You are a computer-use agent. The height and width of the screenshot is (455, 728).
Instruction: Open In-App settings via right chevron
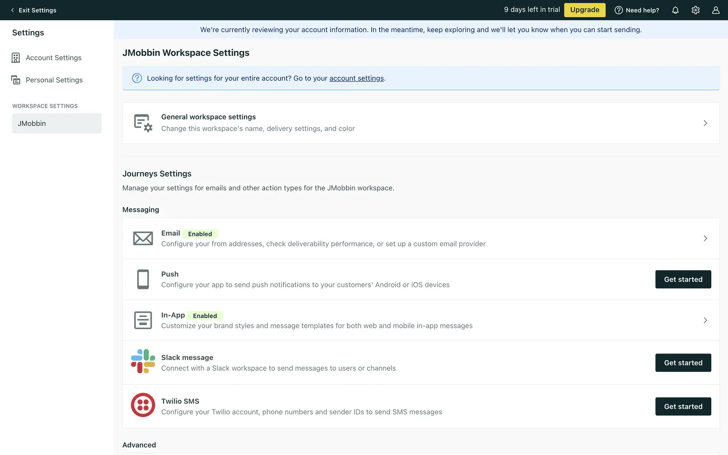pyautogui.click(x=705, y=320)
